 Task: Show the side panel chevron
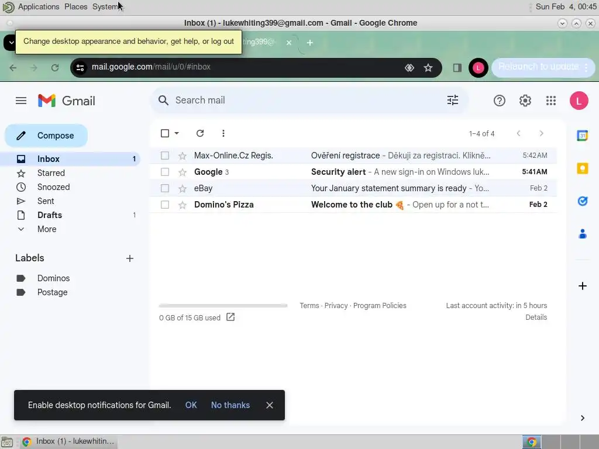(x=582, y=418)
